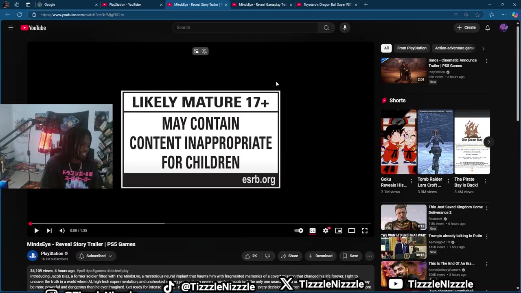The image size is (521, 293).
Task: Toggle the autoplay switch
Action: [299, 231]
